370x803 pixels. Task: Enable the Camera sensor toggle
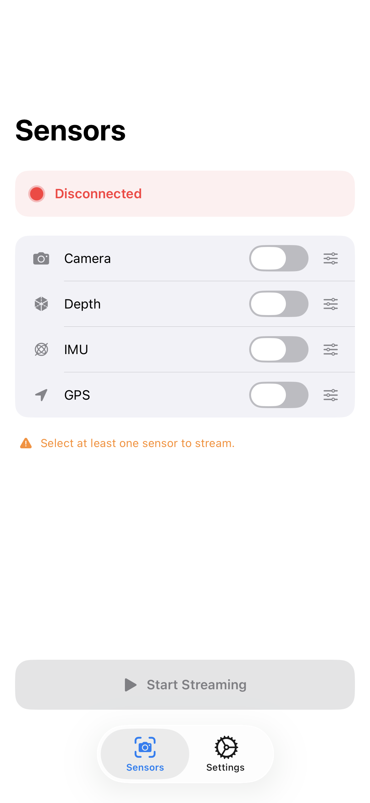click(278, 259)
